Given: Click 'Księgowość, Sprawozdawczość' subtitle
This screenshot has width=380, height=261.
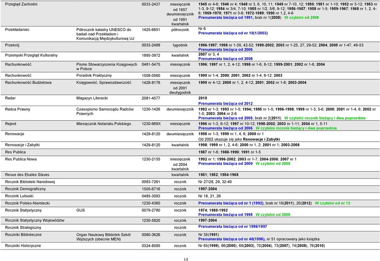Looking at the screenshot, I should tap(104, 83).
